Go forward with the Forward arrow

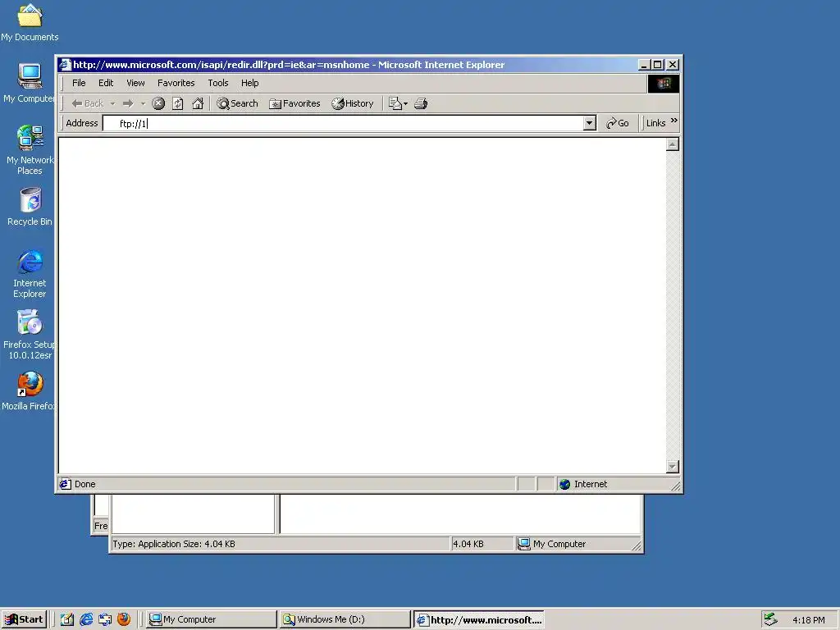click(x=127, y=103)
